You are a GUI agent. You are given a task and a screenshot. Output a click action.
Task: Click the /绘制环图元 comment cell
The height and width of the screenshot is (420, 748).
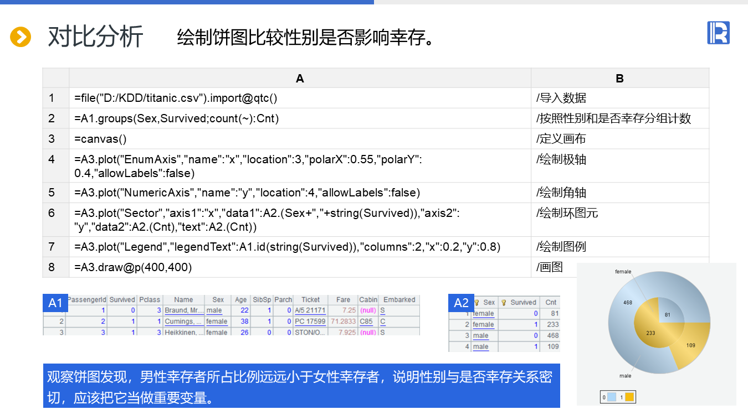pyautogui.click(x=620, y=220)
